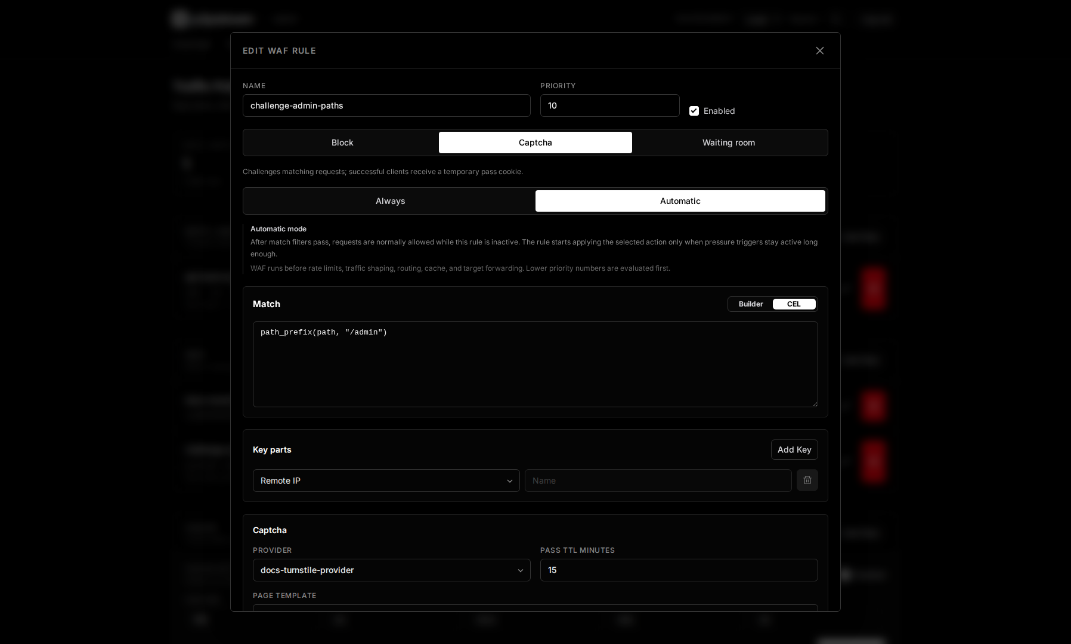Delete the Remote IP key part
Screen dimensions: 1071x644
tap(807, 480)
